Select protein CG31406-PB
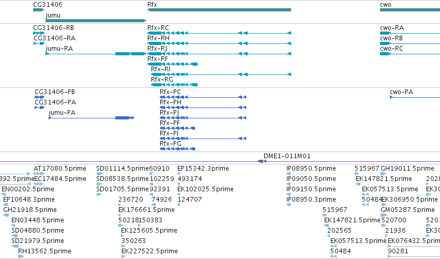440x259 pixels. (40, 97)
